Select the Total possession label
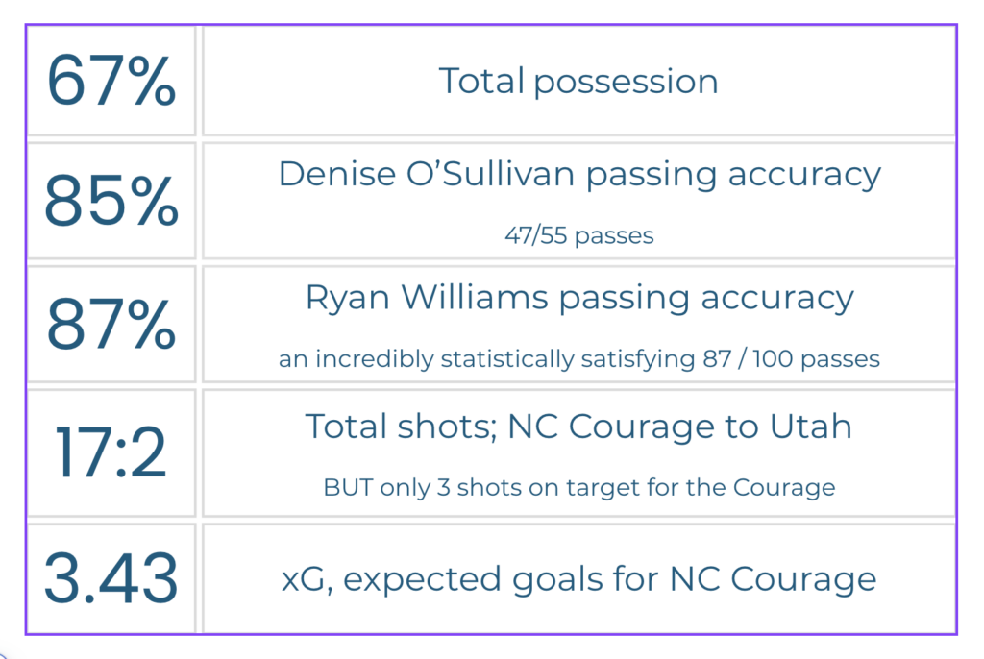Viewport: 984px width, 659px height. coord(578,82)
